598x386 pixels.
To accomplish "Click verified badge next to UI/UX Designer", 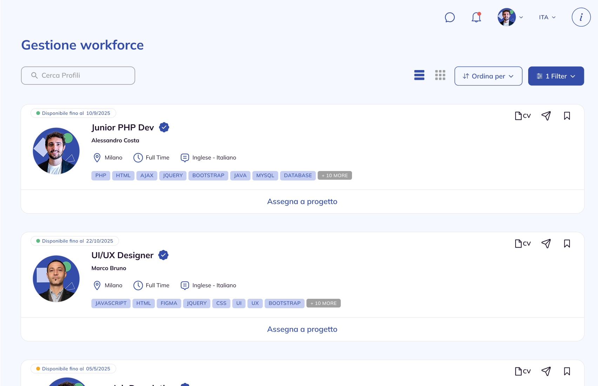I will (x=163, y=255).
